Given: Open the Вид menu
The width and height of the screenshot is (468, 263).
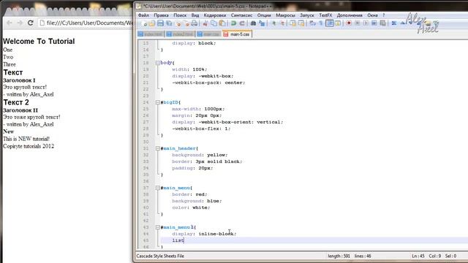Looking at the screenshot, I should pos(195,15).
